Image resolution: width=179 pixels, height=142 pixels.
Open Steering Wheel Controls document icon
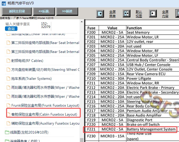[x=8, y=70]
